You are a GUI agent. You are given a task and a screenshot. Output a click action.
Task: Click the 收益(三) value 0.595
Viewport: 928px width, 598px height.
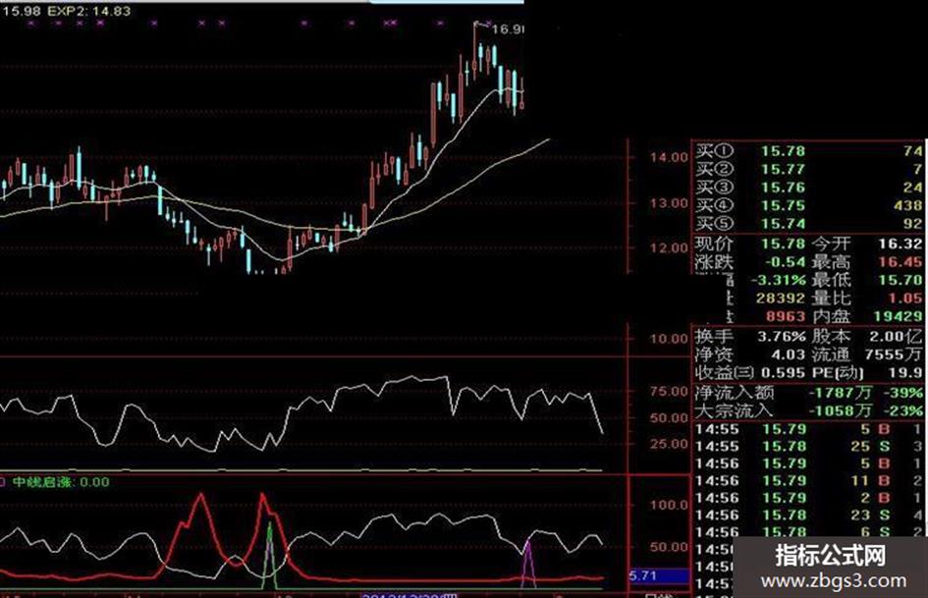pyautogui.click(x=783, y=373)
